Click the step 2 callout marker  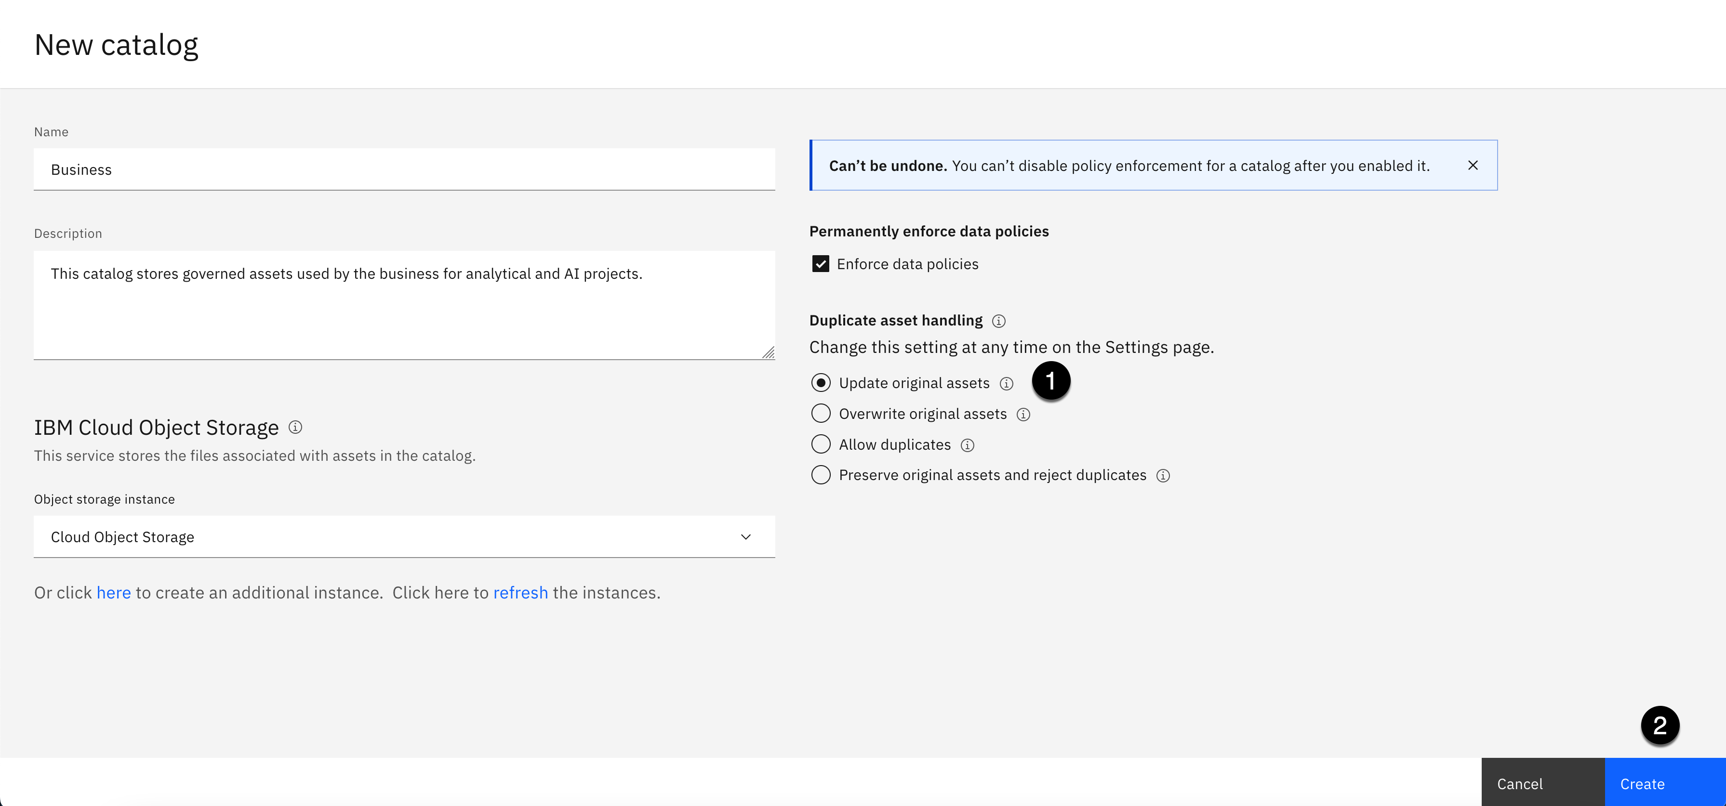coord(1660,725)
